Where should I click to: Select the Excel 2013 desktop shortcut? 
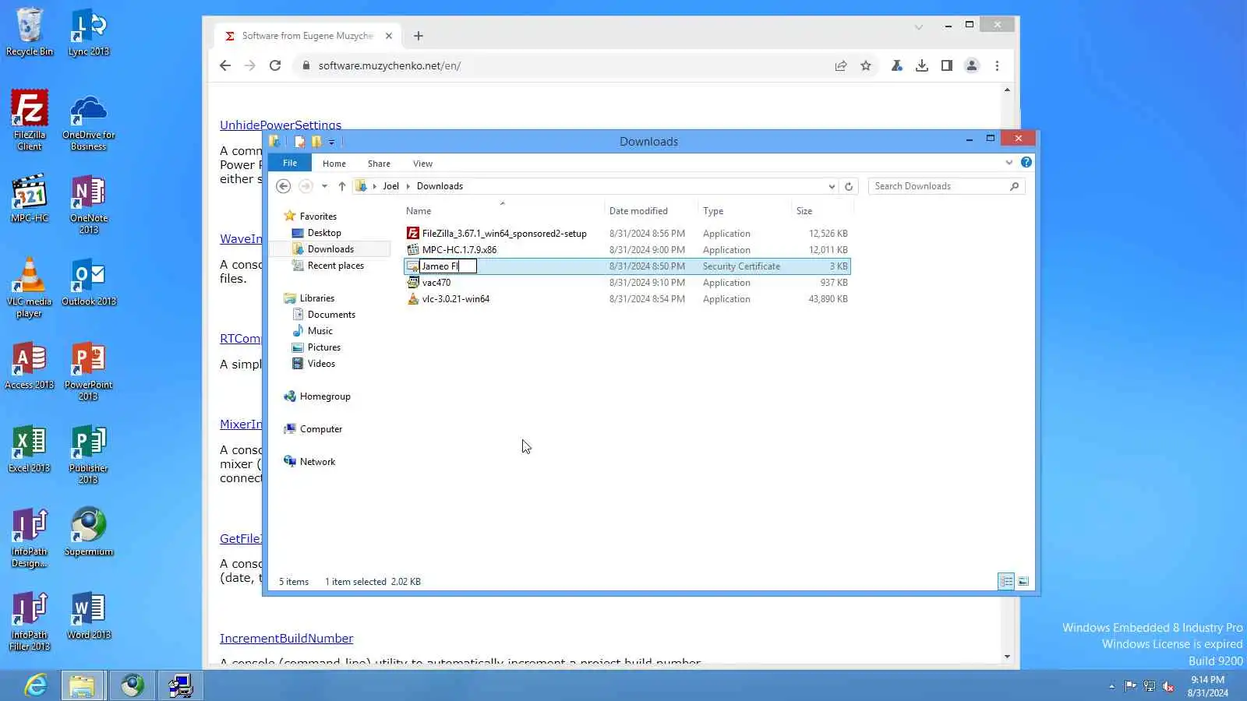[x=30, y=449]
